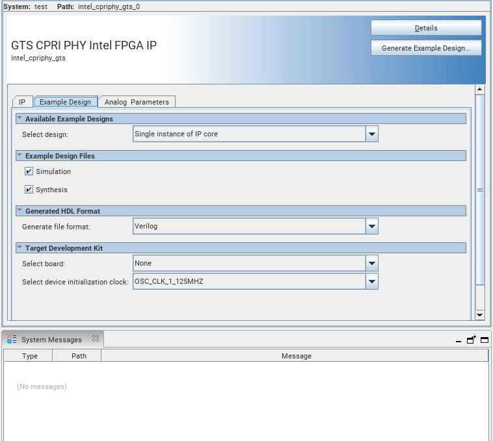Switch to the Analog Parameters tab

pos(137,102)
